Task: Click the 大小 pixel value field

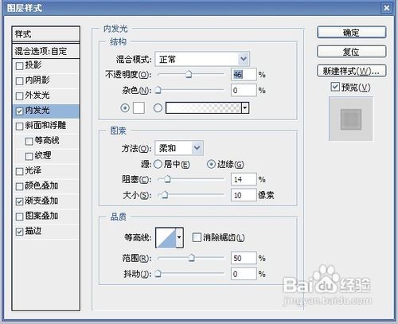Action: [244, 195]
